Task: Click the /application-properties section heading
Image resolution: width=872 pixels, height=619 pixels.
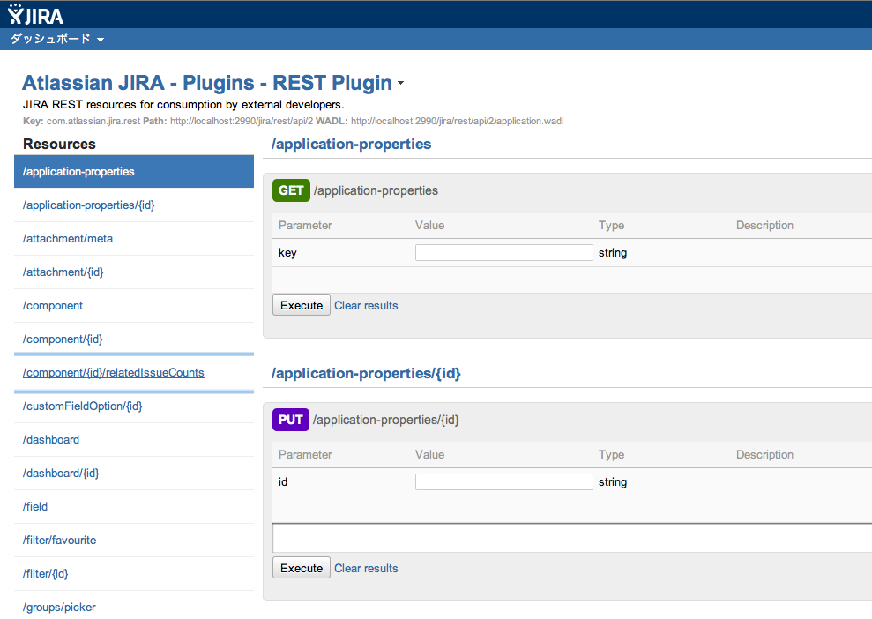Action: pos(351,144)
